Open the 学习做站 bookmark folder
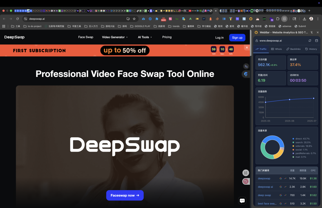The width and height of the screenshot is (322, 208). coord(204,26)
